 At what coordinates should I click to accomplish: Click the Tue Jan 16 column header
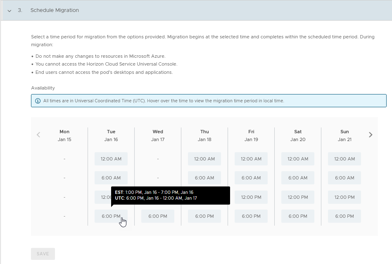tap(111, 135)
